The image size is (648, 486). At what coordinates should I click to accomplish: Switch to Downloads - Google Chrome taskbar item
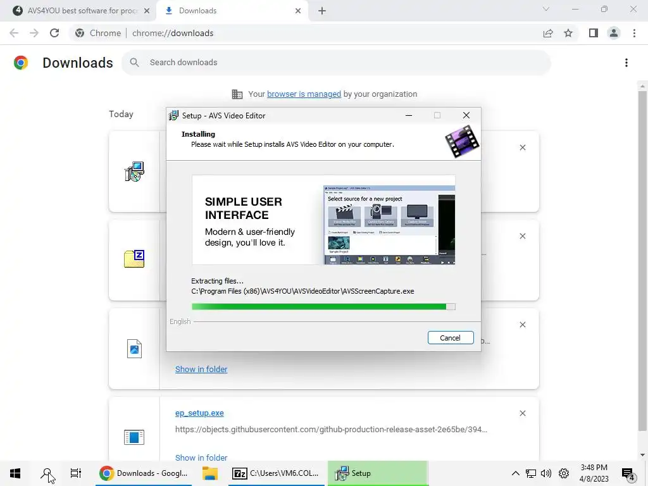click(144, 473)
